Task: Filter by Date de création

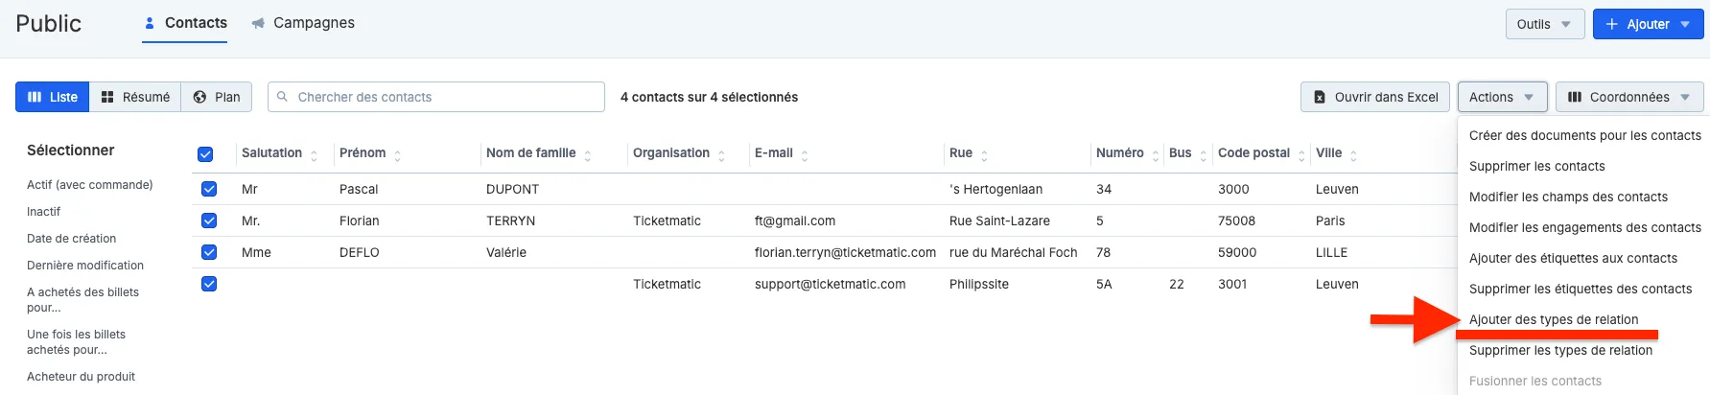Action: click(x=71, y=239)
